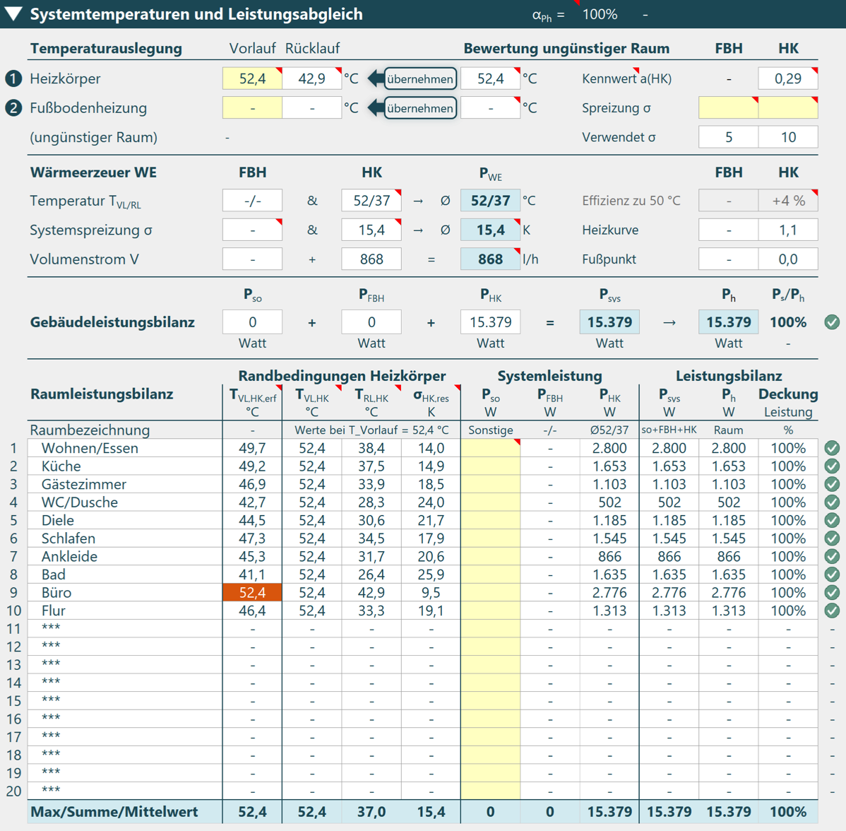Click the Volumenstrom HK value 868
This screenshot has height=831, width=846.
(371, 259)
